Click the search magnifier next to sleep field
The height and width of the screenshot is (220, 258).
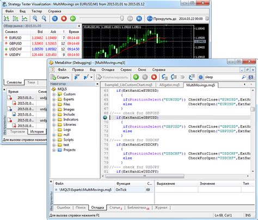click(244, 77)
